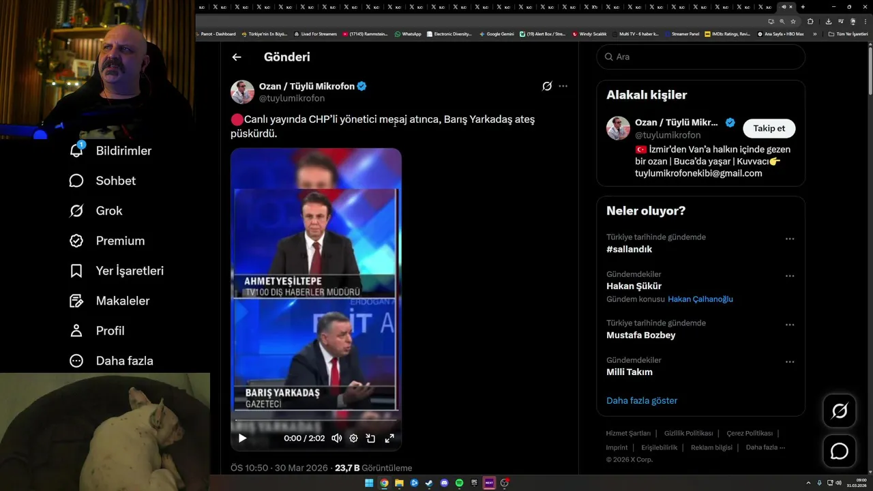The height and width of the screenshot is (491, 873).
Task: Open the floating Grok button
Action: click(840, 411)
